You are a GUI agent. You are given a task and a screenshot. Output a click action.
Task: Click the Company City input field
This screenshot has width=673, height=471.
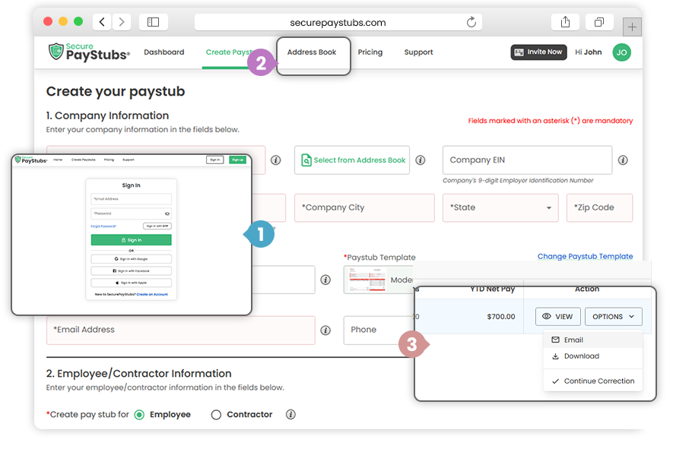[x=363, y=207]
